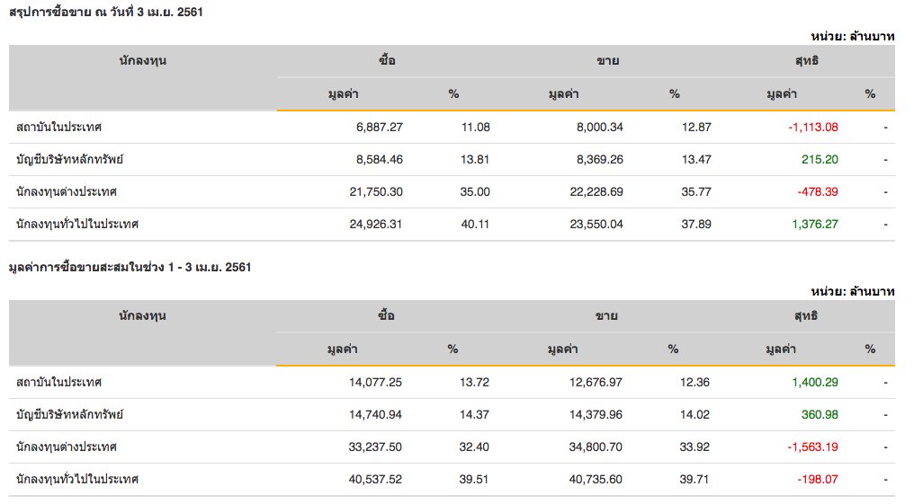
Task: Click buy value 21,750.30
Action: (x=376, y=192)
